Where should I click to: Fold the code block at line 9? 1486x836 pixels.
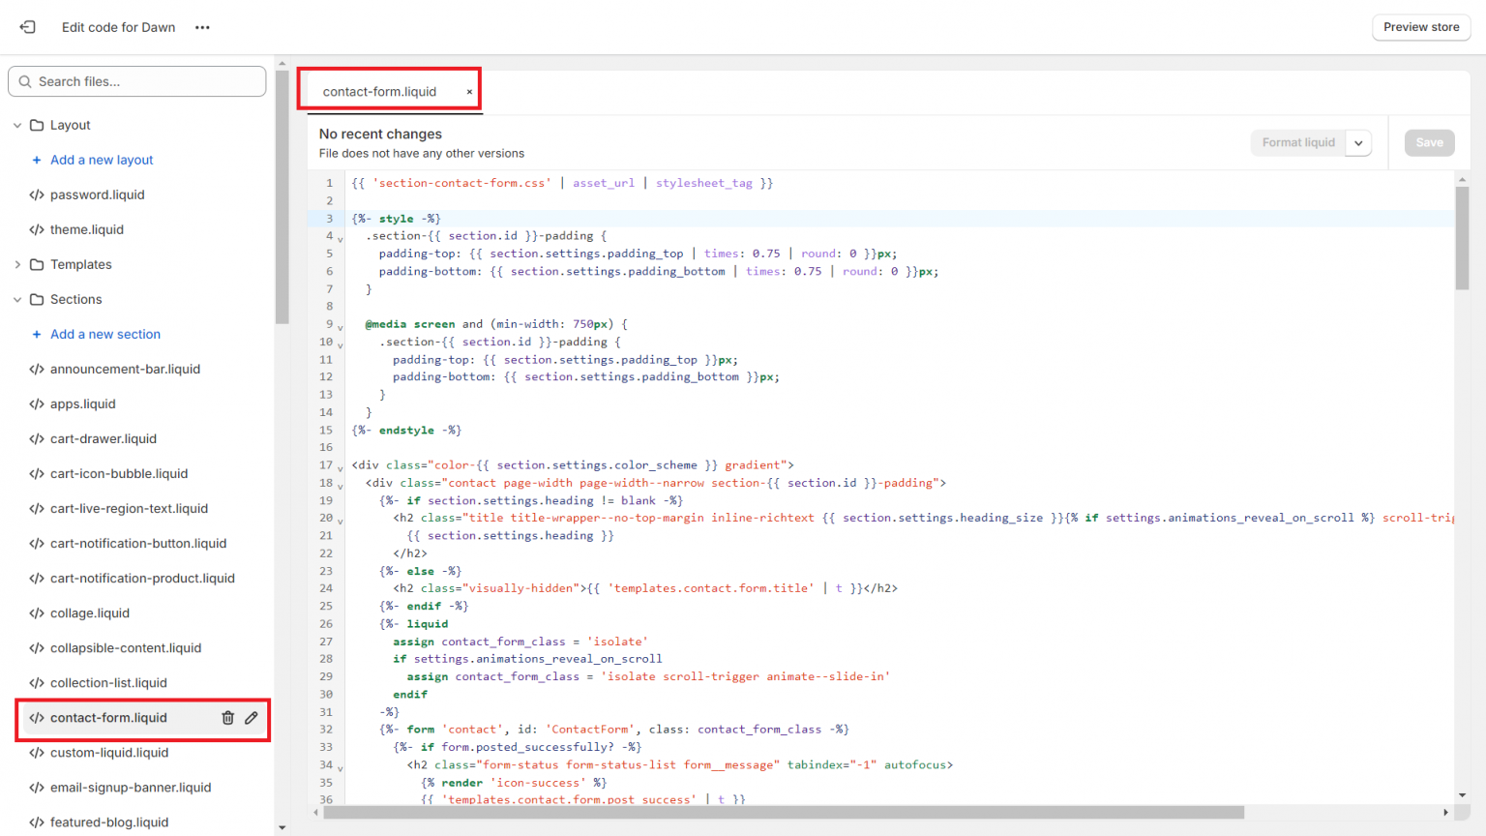click(x=341, y=327)
